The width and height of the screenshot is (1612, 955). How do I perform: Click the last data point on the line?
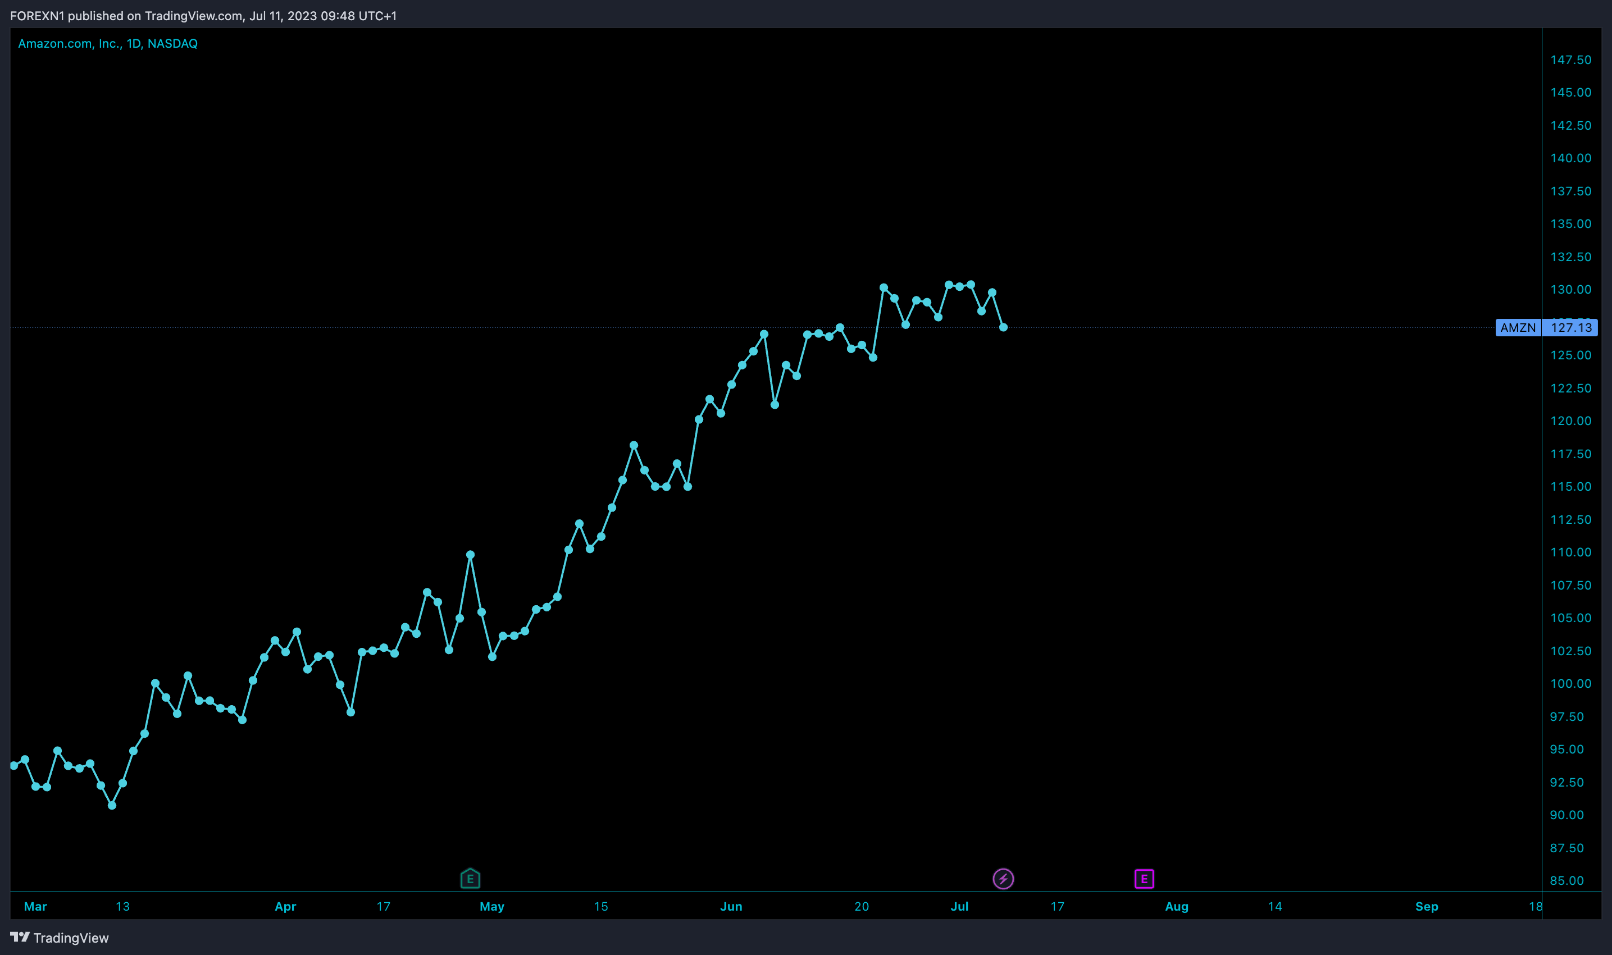[1003, 327]
